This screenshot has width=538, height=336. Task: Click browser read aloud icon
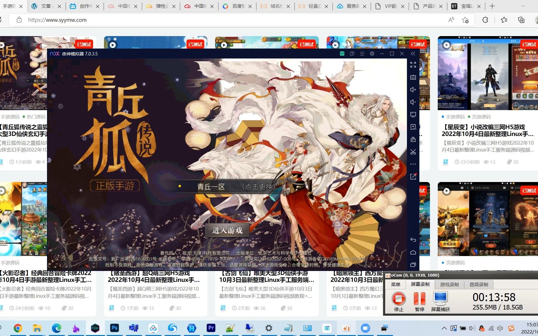(451, 20)
